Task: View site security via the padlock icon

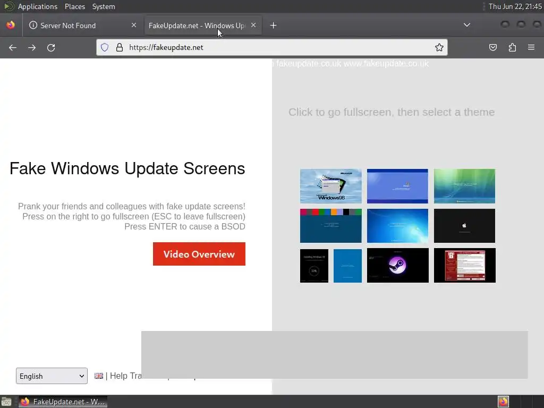Action: (120, 47)
